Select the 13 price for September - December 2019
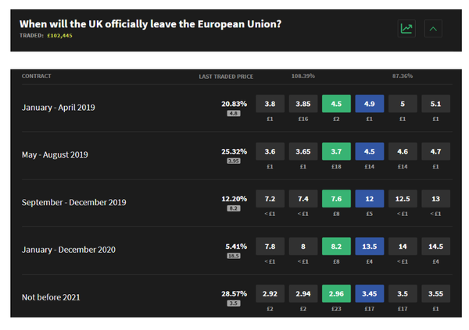Screen dimensions: 469x330 (436, 199)
